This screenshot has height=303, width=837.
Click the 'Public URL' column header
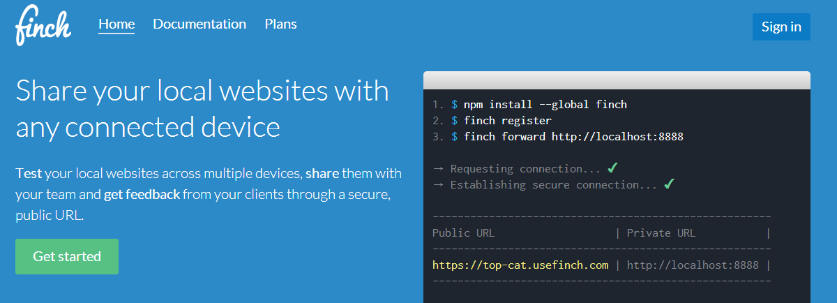pos(463,232)
